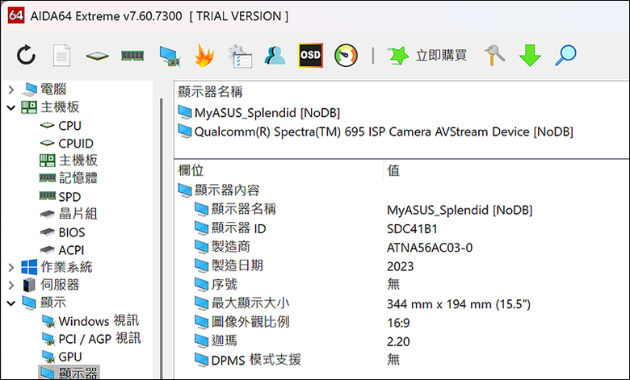
Task: Expand the 作業系統 tree node
Action: (x=11, y=267)
